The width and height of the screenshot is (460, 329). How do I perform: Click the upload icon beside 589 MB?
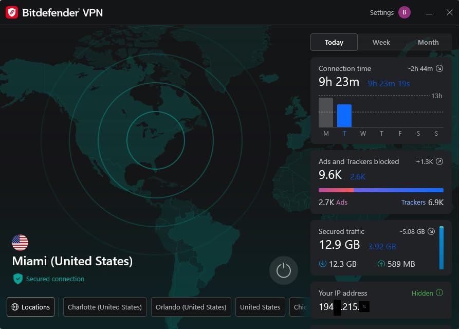click(x=381, y=264)
